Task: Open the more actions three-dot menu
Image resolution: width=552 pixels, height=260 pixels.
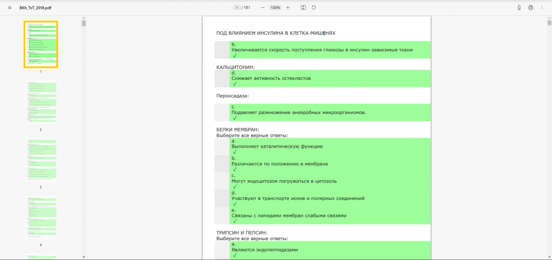Action: point(542,8)
